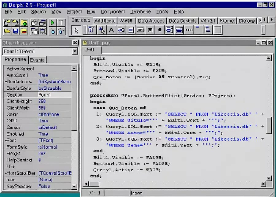This screenshot has width=276, height=197.
Task: Pick the Button component icon
Action: [x=140, y=30]
